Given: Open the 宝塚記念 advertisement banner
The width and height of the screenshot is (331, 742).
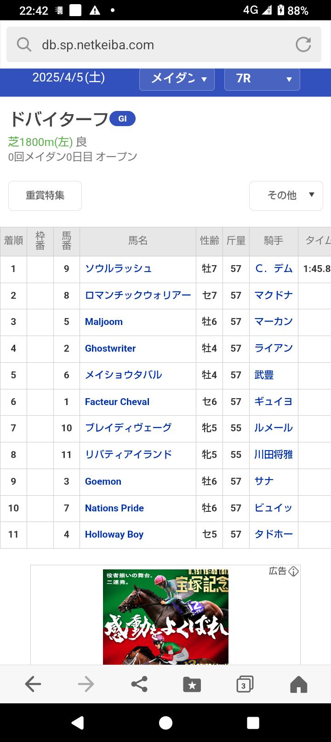Looking at the screenshot, I should tap(165, 617).
